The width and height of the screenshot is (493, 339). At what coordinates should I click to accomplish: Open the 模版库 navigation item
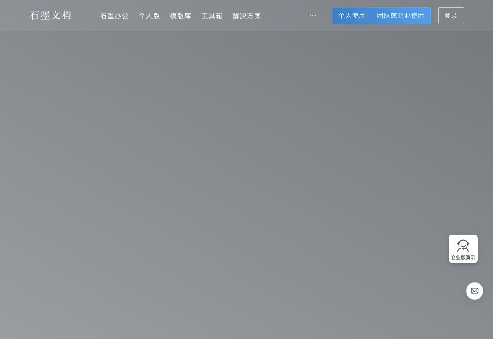(x=181, y=16)
